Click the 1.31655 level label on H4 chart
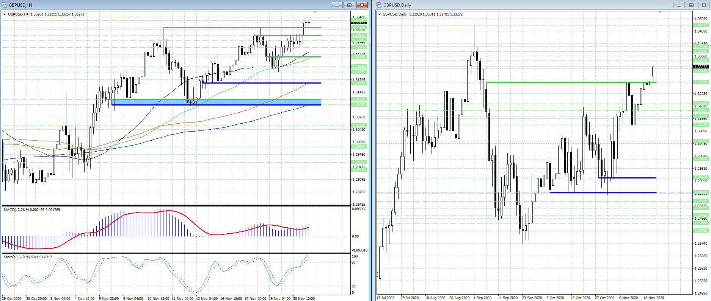The height and width of the screenshot is (301, 711). click(x=359, y=83)
